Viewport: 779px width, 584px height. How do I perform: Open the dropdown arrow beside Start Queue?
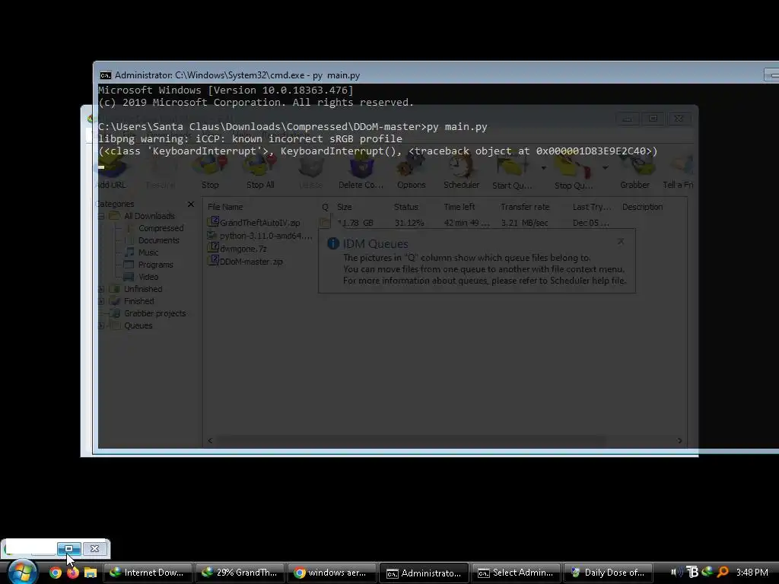[x=543, y=168]
